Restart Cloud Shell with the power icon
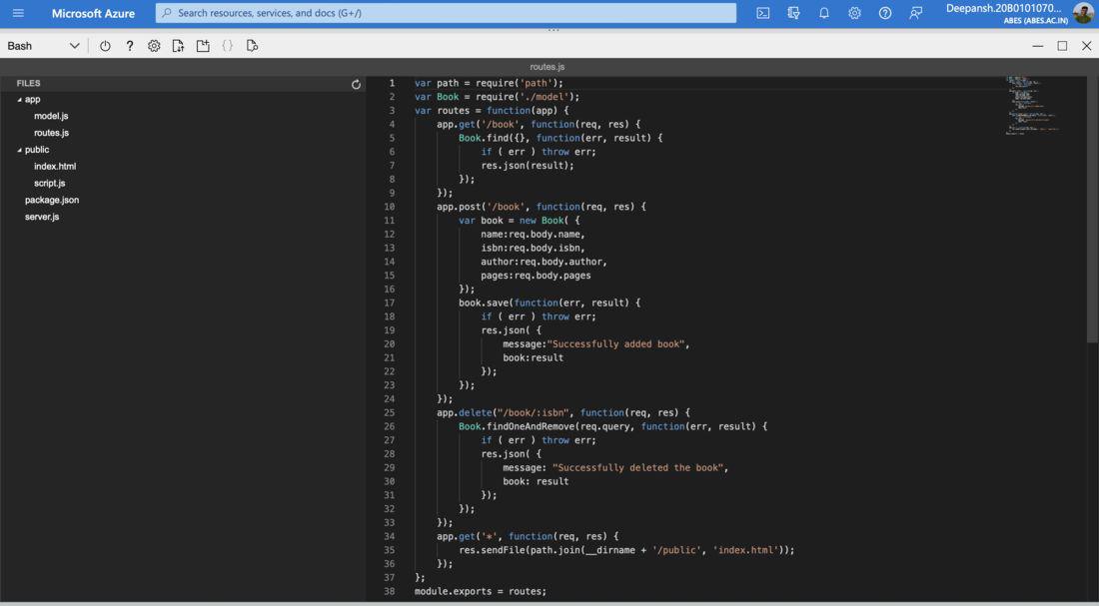 pos(105,46)
